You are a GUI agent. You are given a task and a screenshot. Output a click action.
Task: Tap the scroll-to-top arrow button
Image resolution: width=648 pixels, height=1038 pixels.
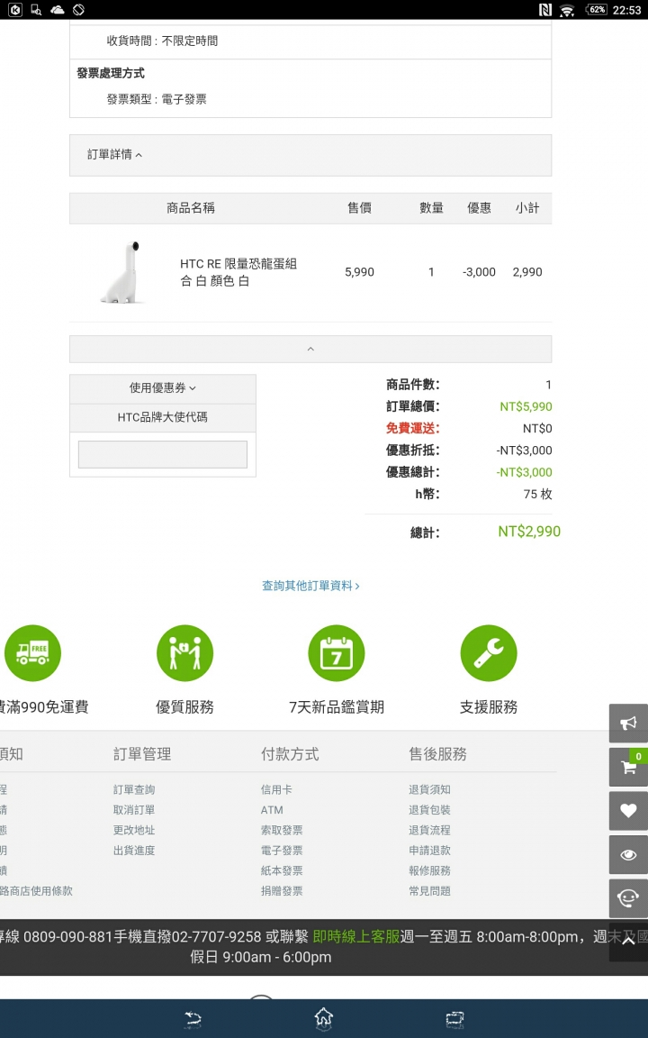pyautogui.click(x=628, y=941)
